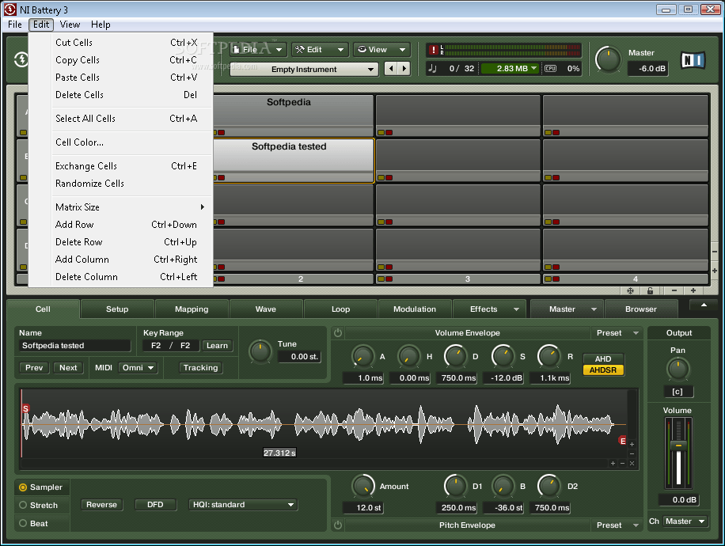This screenshot has width=725, height=546.
Task: Open the Ch Master output dropdown
Action: (x=685, y=521)
